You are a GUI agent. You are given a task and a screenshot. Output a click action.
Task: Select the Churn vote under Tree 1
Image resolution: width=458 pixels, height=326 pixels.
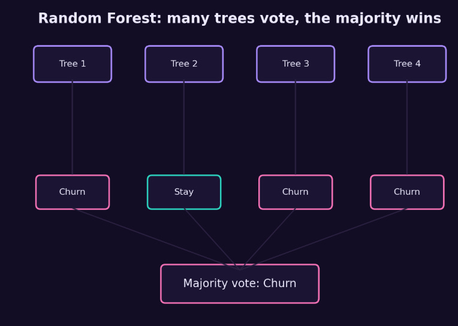tap(73, 192)
